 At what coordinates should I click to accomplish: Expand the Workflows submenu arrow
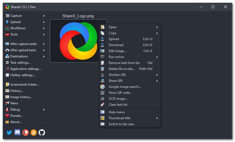coord(44,28)
